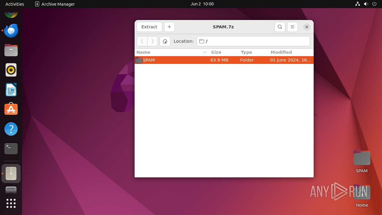This screenshot has height=215, width=382.
Task: Select the SPAM folder row icon
Action: (139, 60)
